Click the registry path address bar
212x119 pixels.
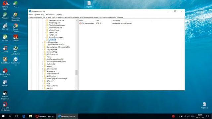[106, 18]
